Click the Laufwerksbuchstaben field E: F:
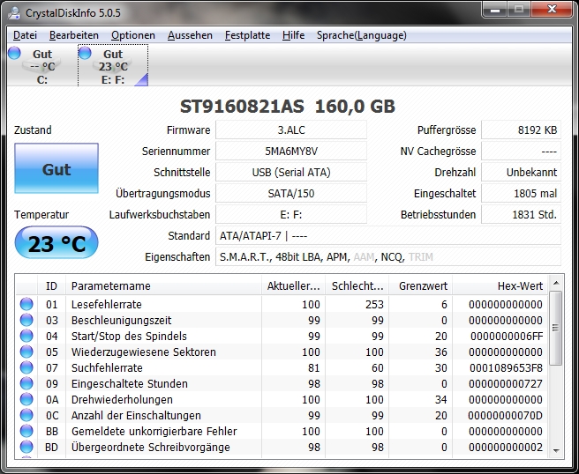The image size is (579, 474). click(x=291, y=214)
